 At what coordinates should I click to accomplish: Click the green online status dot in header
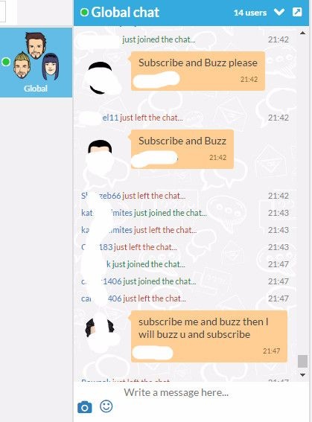click(x=84, y=13)
